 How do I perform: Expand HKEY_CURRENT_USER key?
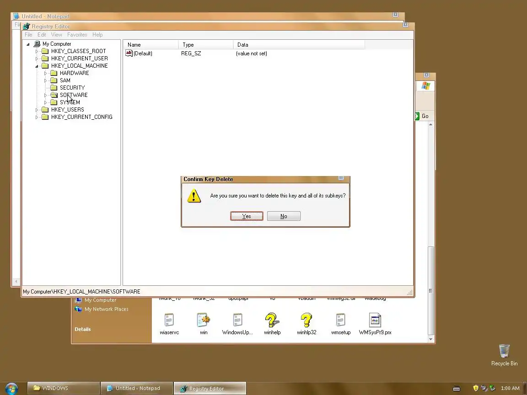37,59
